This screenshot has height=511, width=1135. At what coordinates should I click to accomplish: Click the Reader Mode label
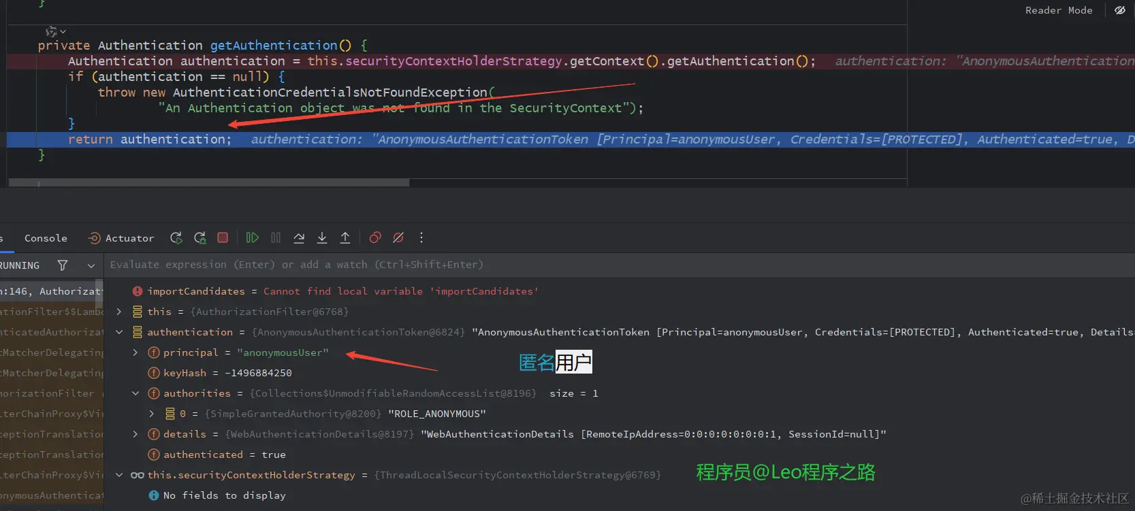click(x=1059, y=10)
